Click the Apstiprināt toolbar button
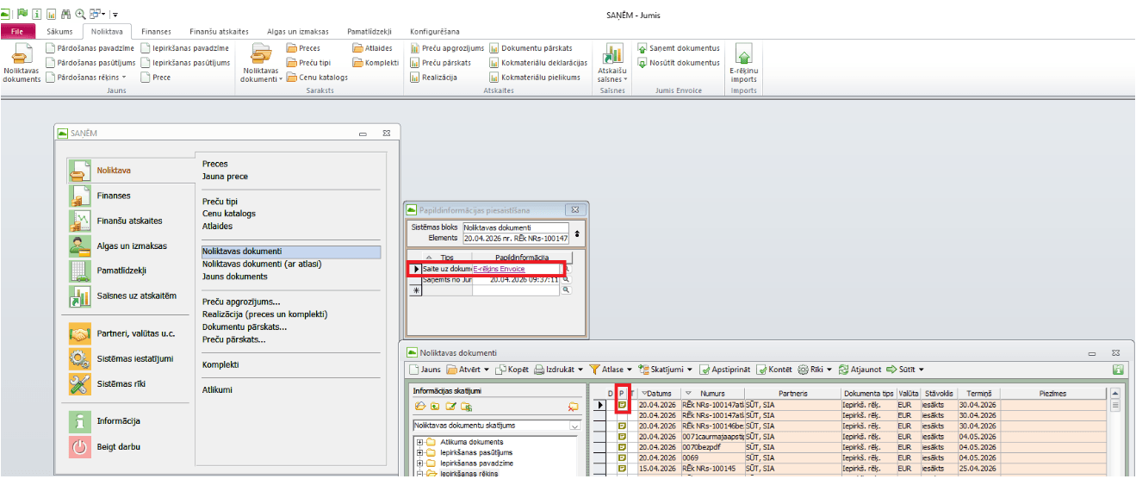The width and height of the screenshot is (1136, 479). click(x=704, y=370)
